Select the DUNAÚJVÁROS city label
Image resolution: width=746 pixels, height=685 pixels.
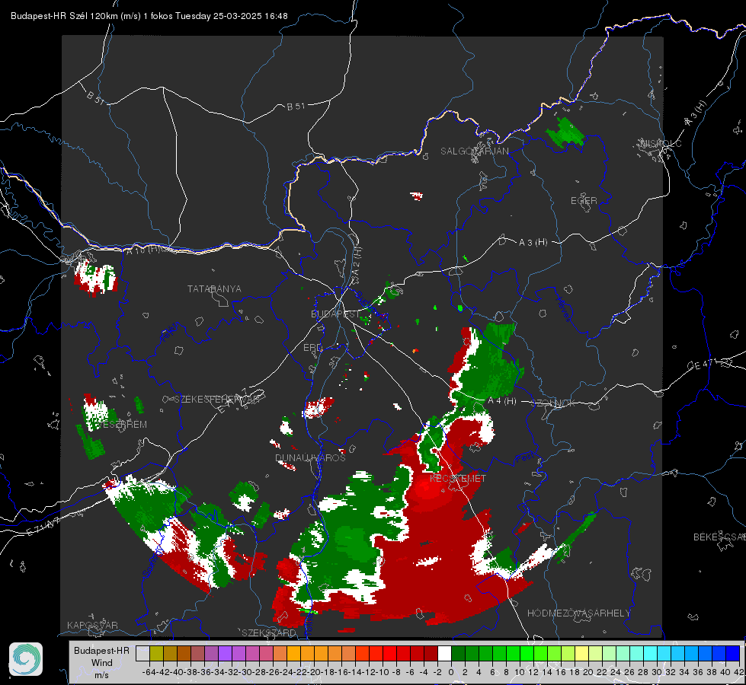click(310, 457)
